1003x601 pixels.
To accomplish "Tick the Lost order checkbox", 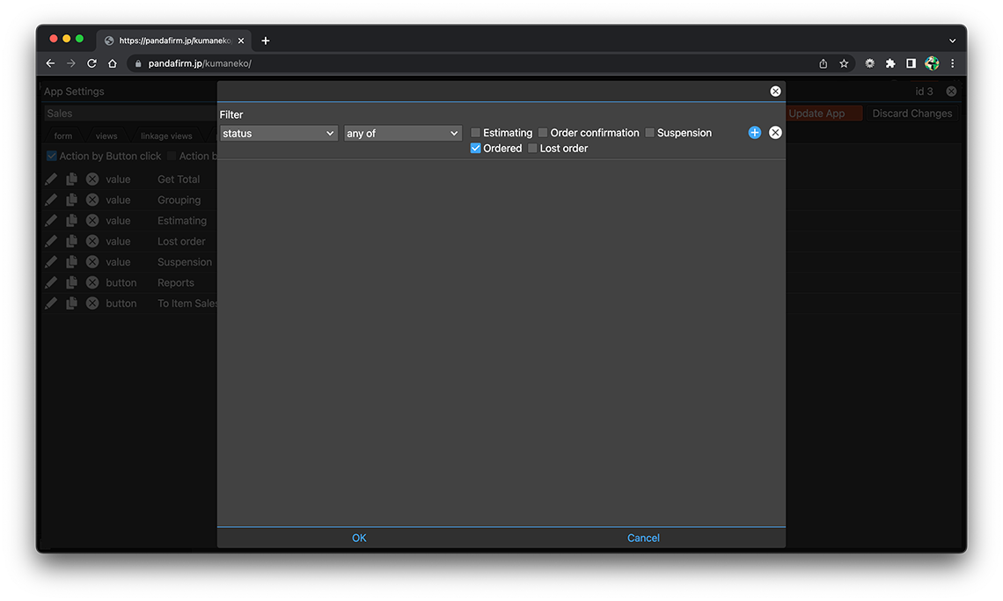I will pos(532,149).
